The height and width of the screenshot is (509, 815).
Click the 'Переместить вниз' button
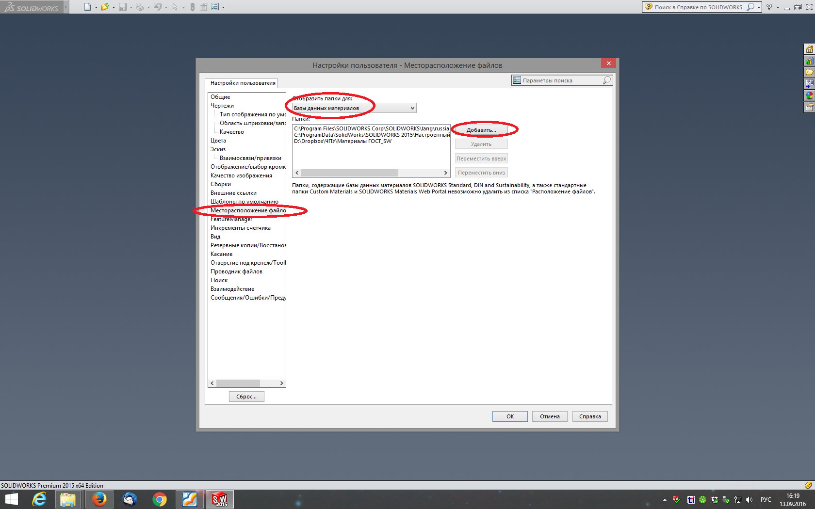coord(481,173)
